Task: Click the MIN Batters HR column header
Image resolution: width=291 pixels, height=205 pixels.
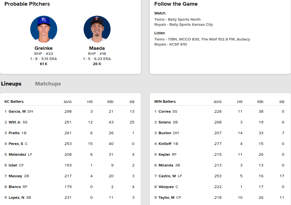Action: point(240,102)
